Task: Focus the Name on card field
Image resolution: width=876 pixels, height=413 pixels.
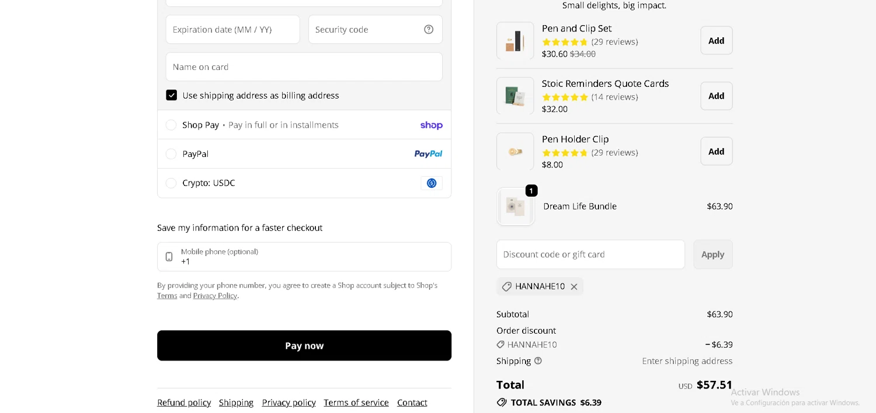Action: [304, 67]
